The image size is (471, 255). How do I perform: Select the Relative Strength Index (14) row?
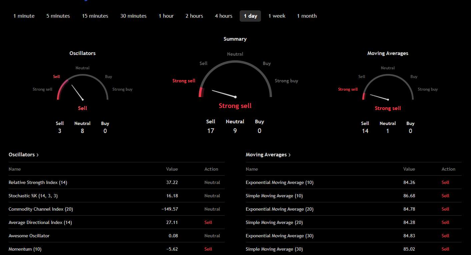pyautogui.click(x=116, y=182)
